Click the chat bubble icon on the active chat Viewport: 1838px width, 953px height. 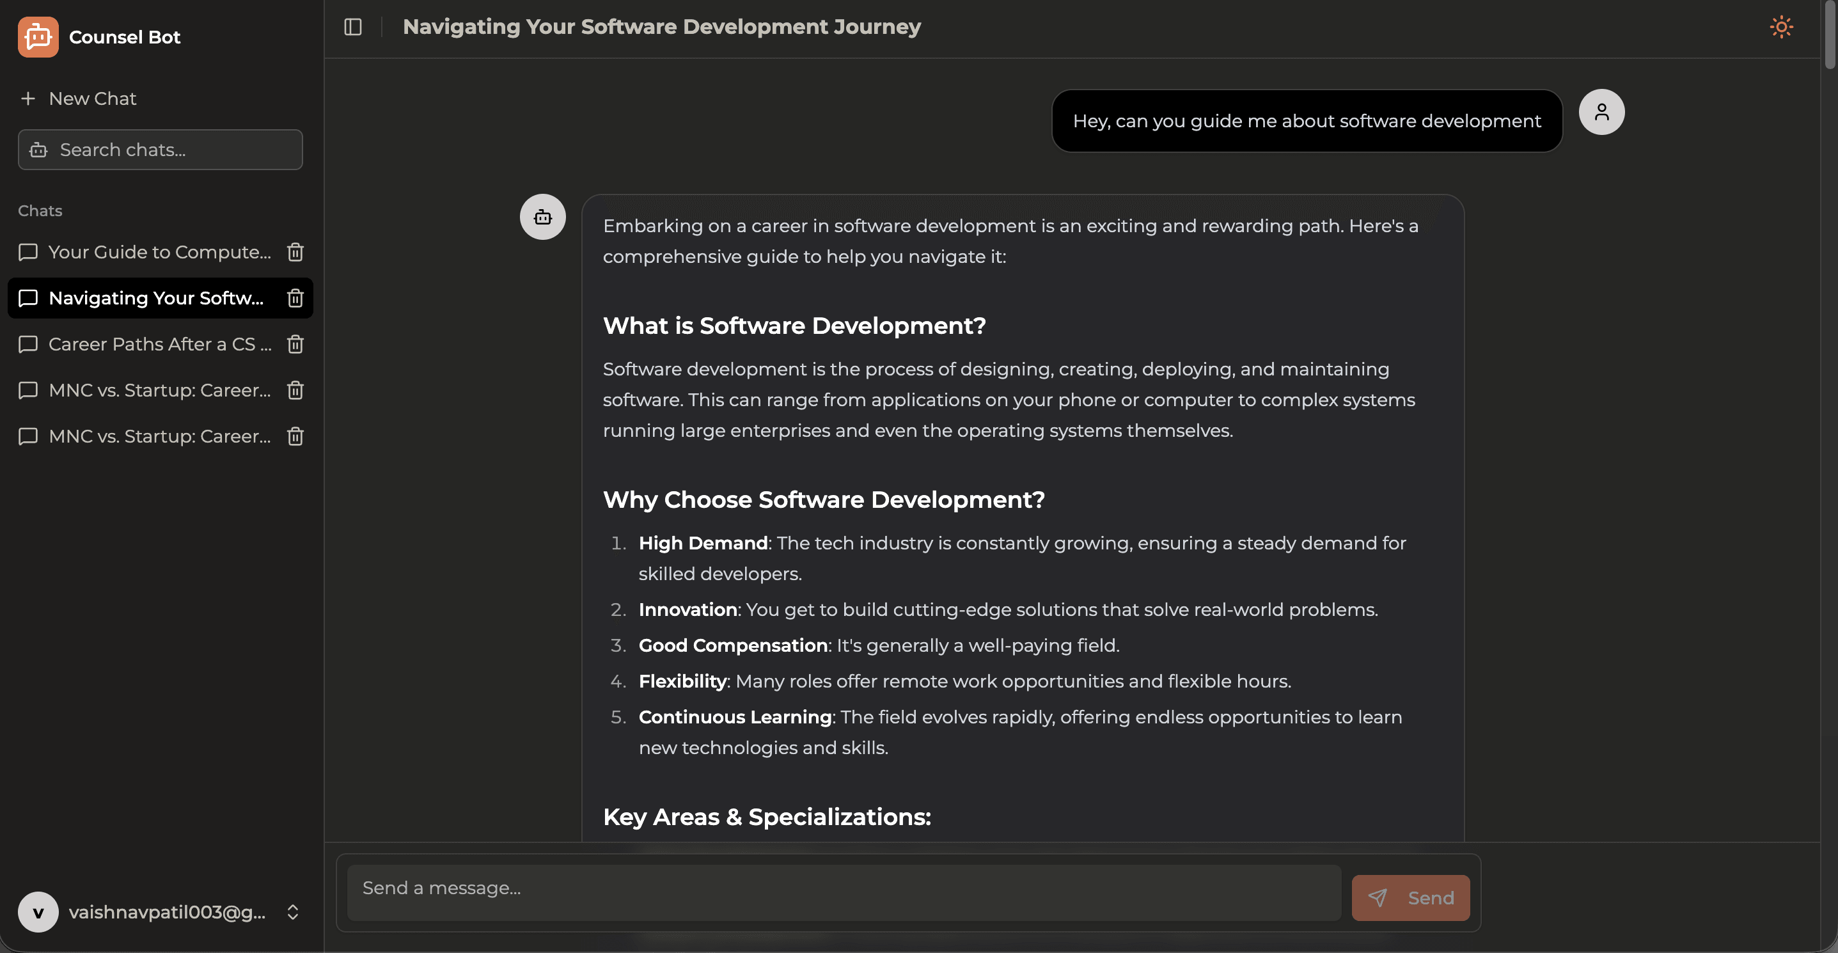(29, 298)
